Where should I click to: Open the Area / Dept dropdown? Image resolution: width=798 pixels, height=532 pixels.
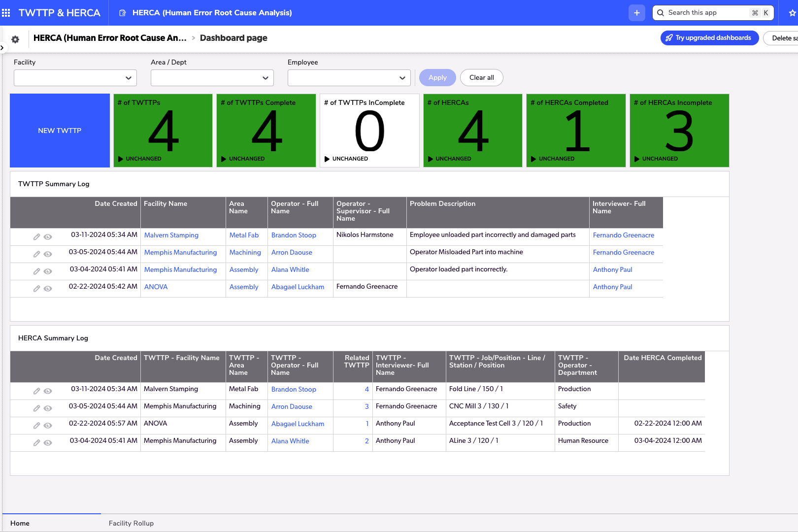pos(212,77)
